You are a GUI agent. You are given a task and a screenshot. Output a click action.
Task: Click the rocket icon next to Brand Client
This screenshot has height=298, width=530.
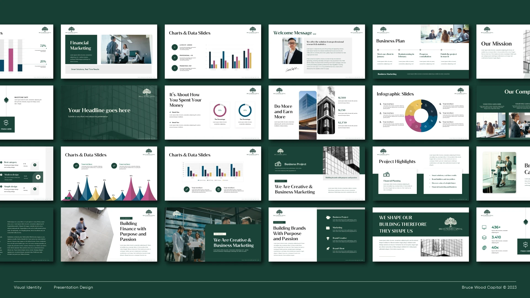coord(328,249)
